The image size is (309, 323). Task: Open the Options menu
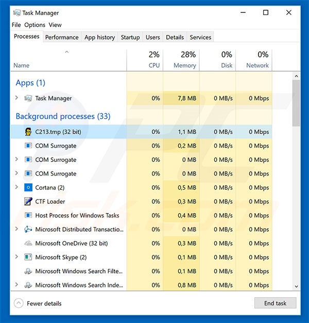[35, 25]
